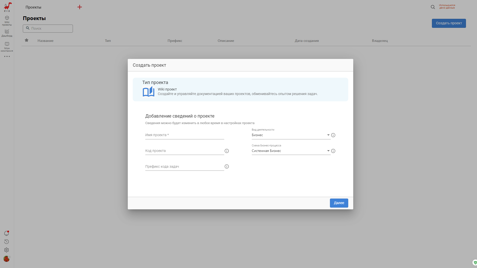The height and width of the screenshot is (268, 477).
Task: Open the settings gear icon
Action: pos(7,250)
